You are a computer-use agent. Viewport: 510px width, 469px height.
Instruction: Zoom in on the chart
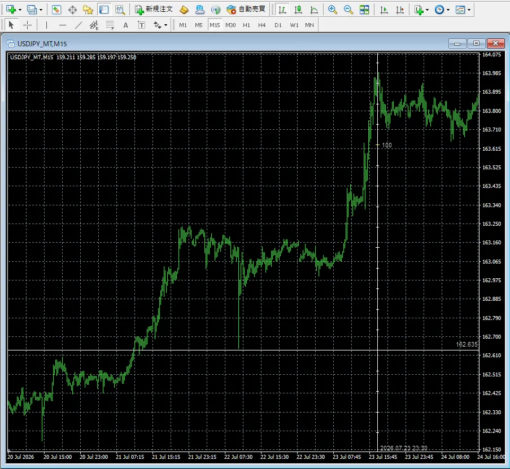pyautogui.click(x=333, y=10)
